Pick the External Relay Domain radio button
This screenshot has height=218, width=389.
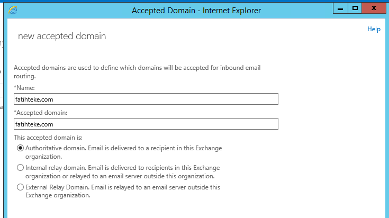coord(20,187)
